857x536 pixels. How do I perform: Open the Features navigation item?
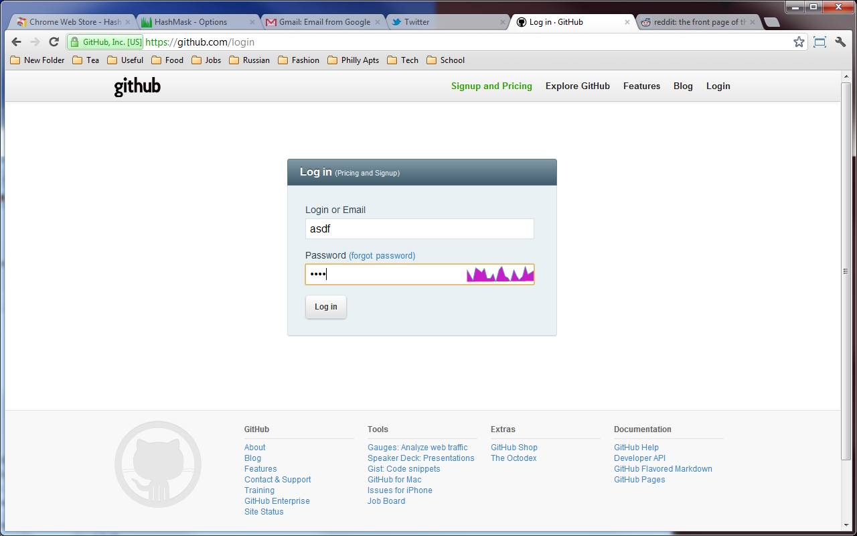click(x=641, y=86)
